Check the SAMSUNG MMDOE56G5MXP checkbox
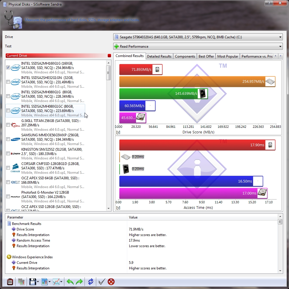 click(x=8, y=139)
